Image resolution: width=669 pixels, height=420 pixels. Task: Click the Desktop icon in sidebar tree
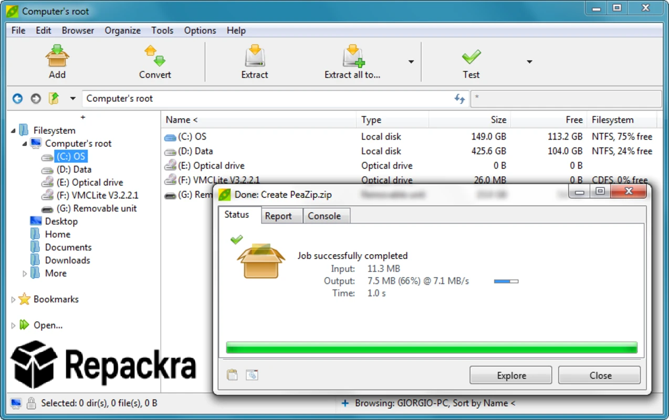point(36,221)
